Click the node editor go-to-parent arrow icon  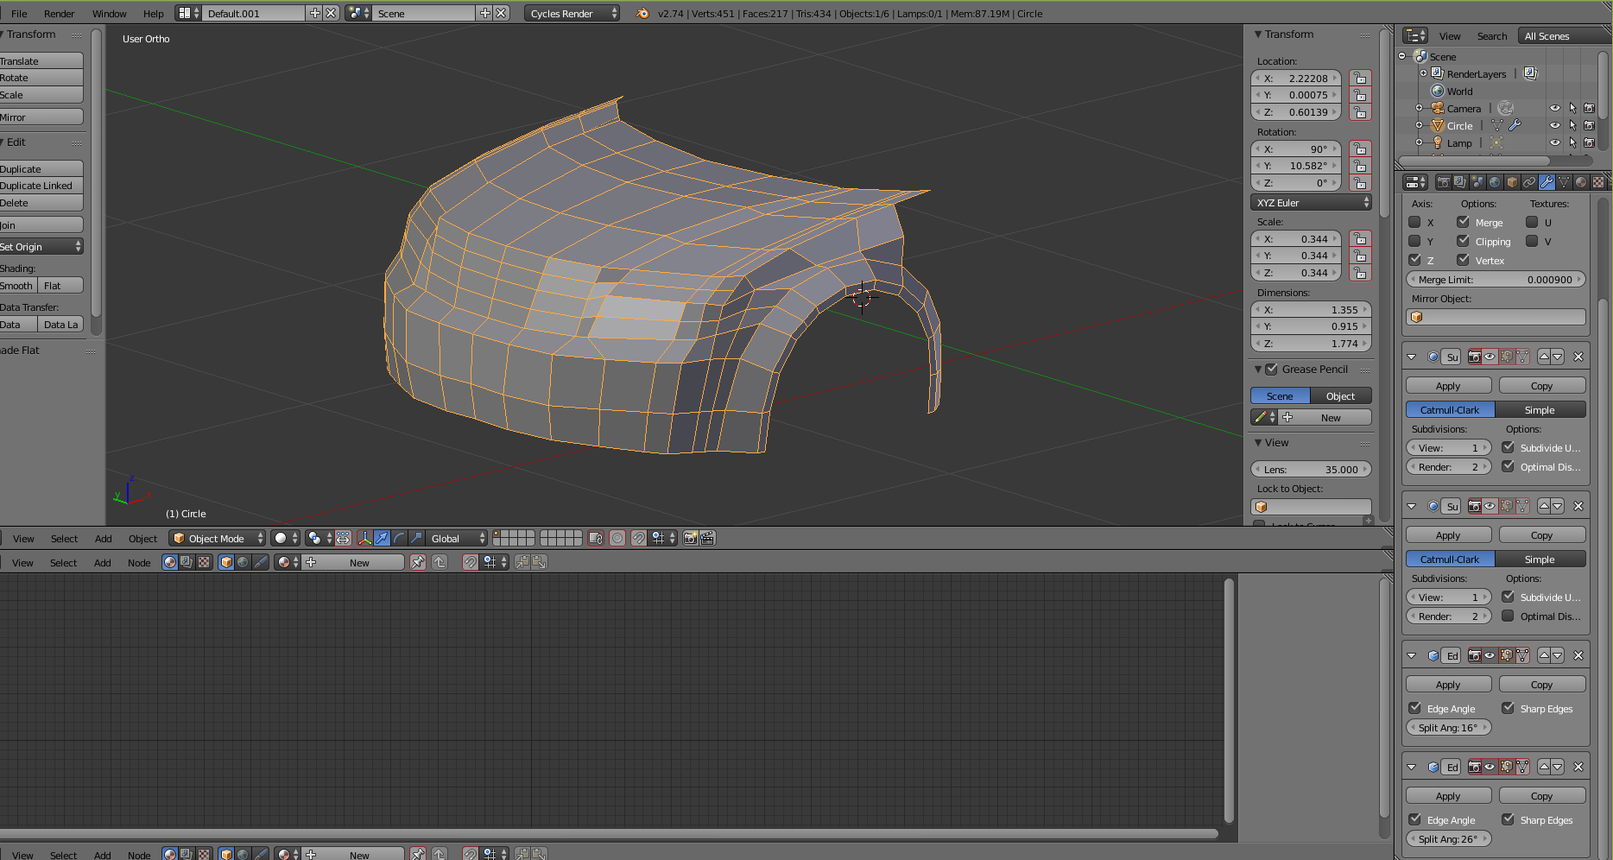point(440,562)
